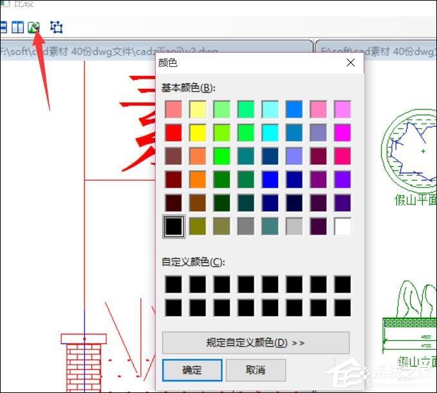
Task: Pick the pure red color swatch
Action: coord(174,133)
